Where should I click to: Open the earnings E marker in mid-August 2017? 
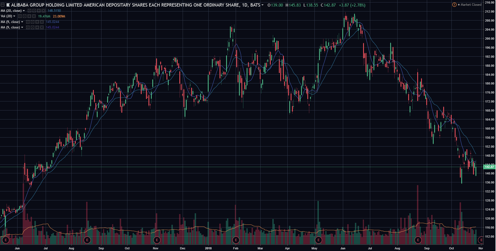[x=87, y=240]
